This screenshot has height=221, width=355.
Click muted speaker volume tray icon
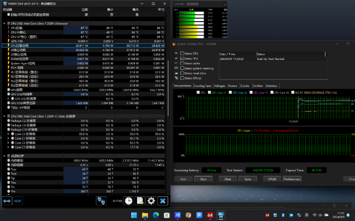[x=320, y=215]
